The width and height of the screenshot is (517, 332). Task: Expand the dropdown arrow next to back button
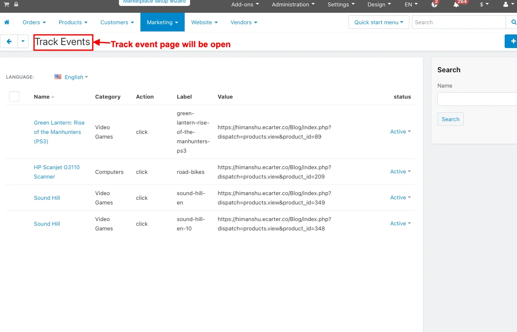coord(23,42)
